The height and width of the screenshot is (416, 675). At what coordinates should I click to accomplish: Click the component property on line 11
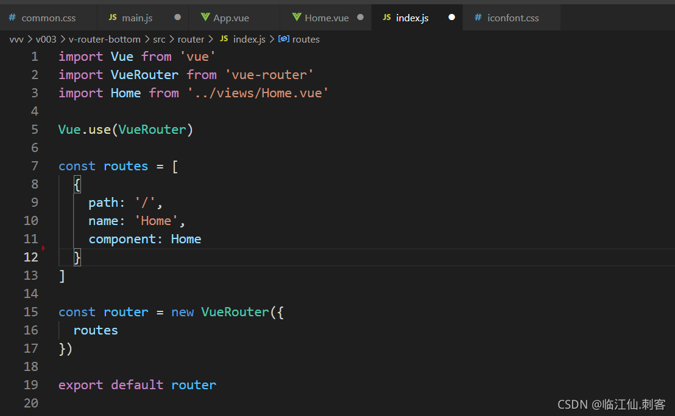pyautogui.click(x=122, y=239)
